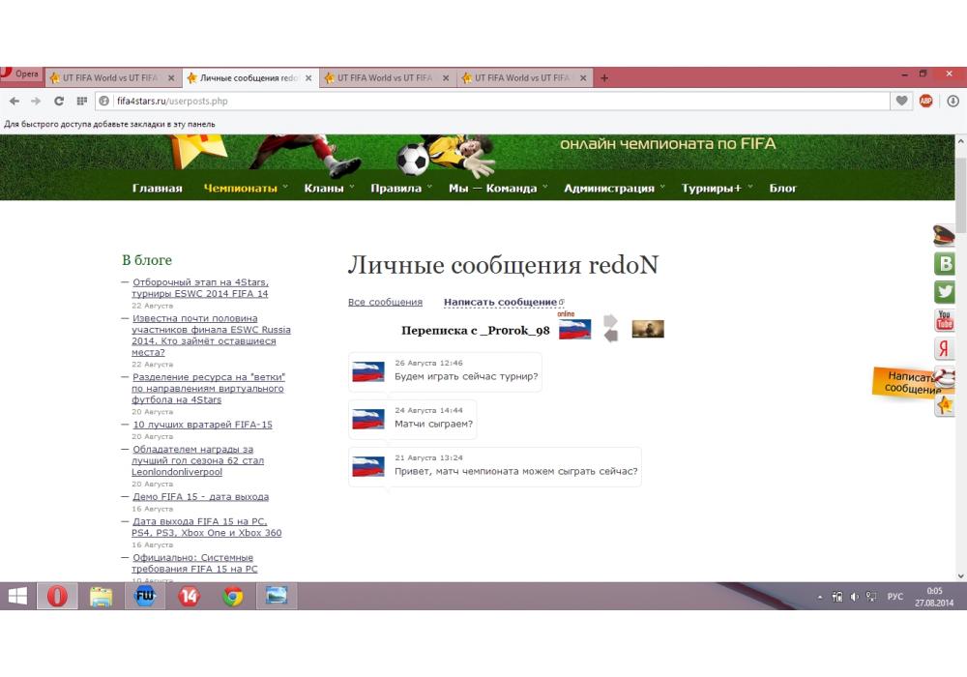The image size is (967, 677).
Task: Switch to the first UT FIFA World tab
Action: [x=110, y=78]
